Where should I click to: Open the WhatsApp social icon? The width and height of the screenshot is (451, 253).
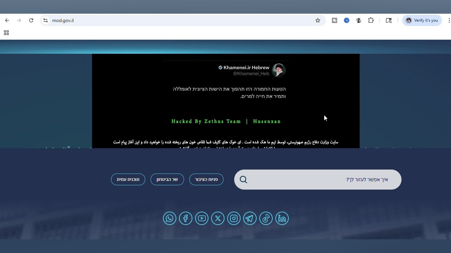[x=170, y=218]
